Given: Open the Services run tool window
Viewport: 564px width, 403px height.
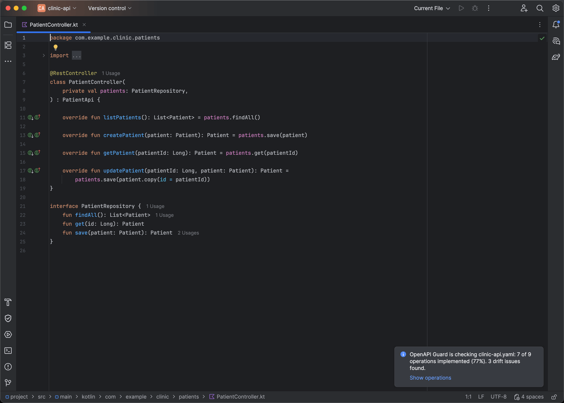Looking at the screenshot, I should (x=8, y=335).
